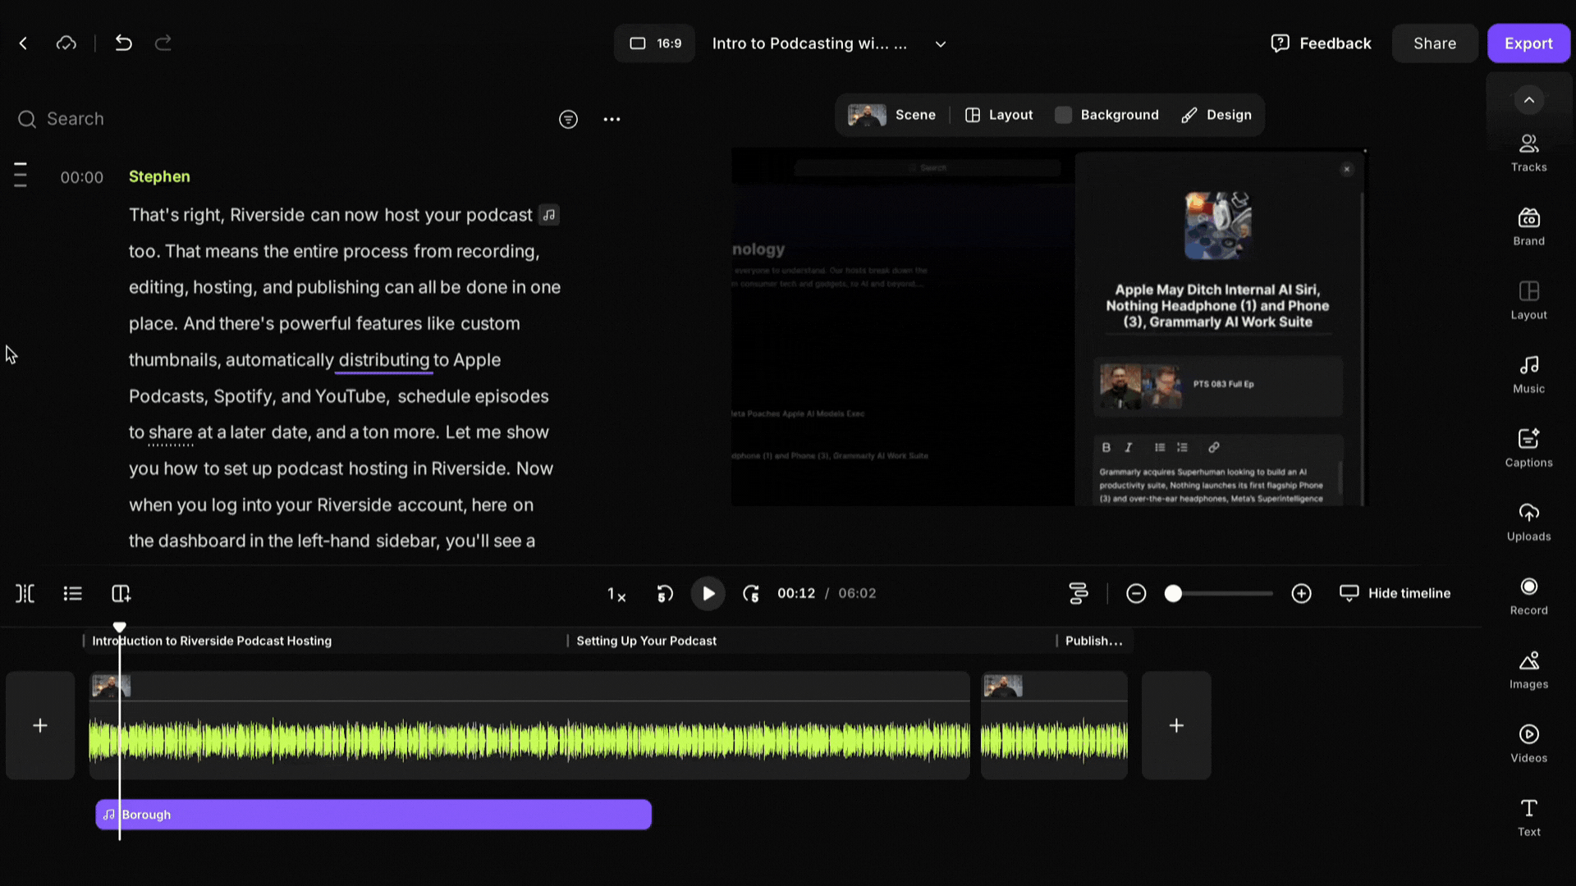This screenshot has height=886, width=1576.
Task: Expand the project title dropdown chevron
Action: tap(941, 44)
